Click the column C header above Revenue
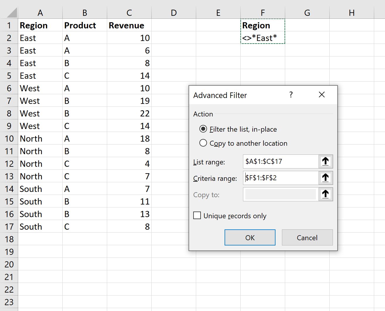Viewport: 385px width, 311px height. pos(129,12)
